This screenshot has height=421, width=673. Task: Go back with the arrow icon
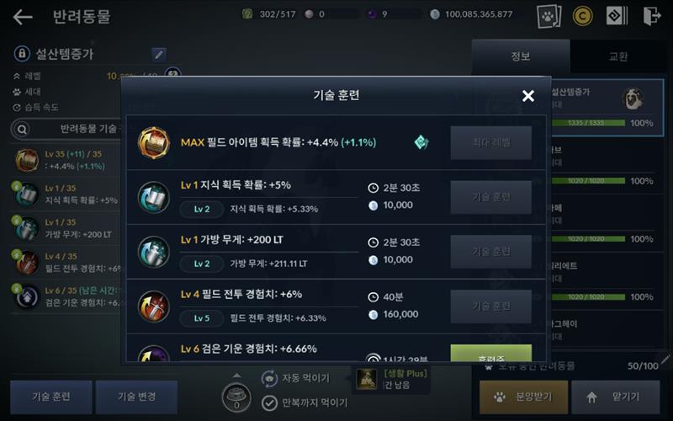click(x=23, y=17)
